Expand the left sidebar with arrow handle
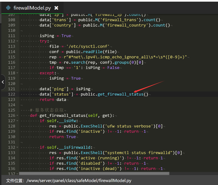Screen dimensions: 218x185 tap(3, 82)
